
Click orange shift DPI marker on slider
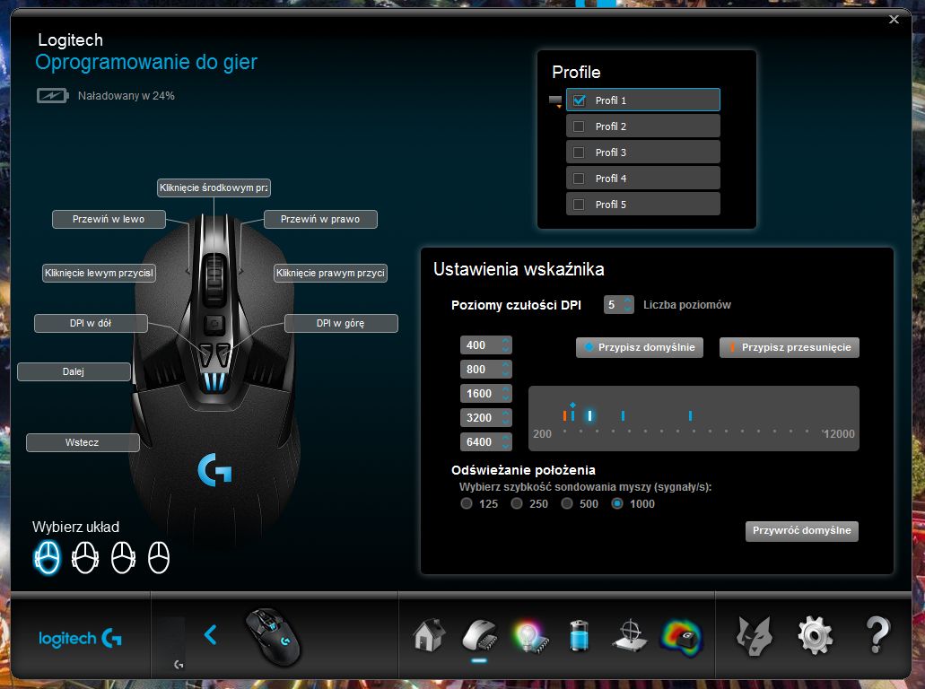[x=564, y=416]
